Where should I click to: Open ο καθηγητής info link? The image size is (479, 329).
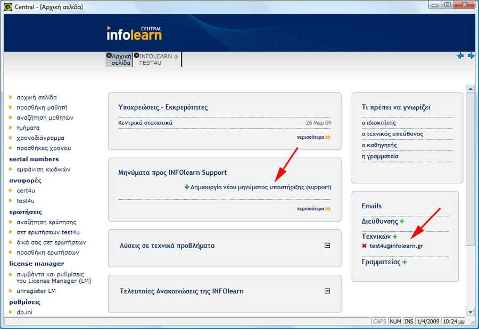coord(379,145)
